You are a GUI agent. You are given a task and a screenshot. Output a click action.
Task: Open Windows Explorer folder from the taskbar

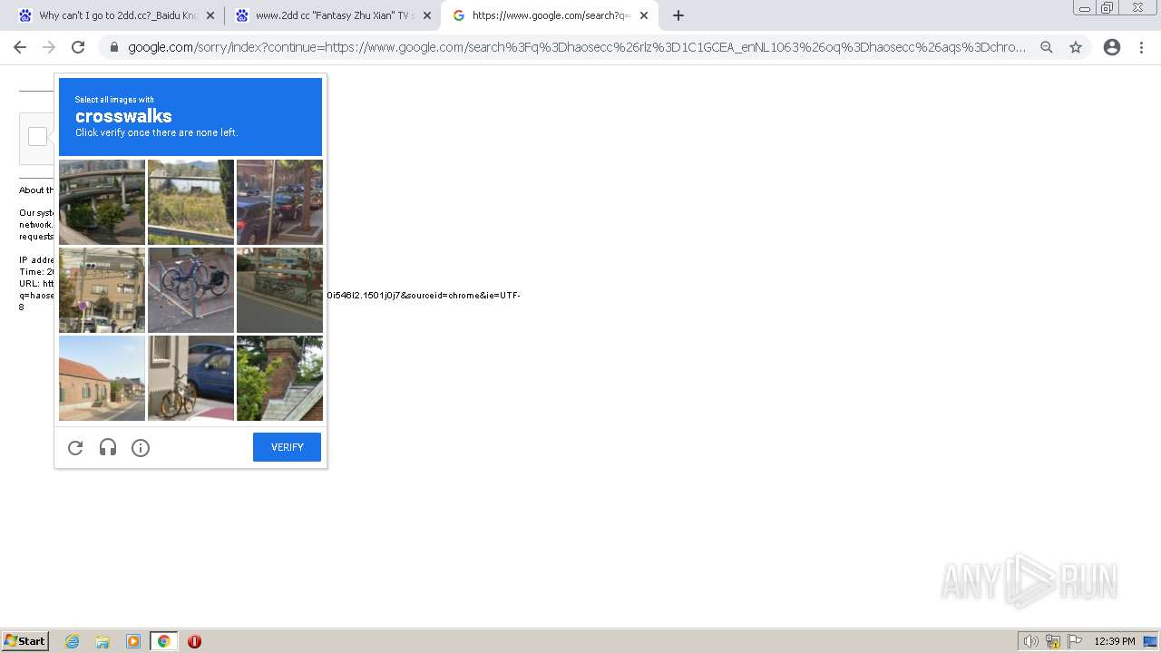(x=102, y=641)
